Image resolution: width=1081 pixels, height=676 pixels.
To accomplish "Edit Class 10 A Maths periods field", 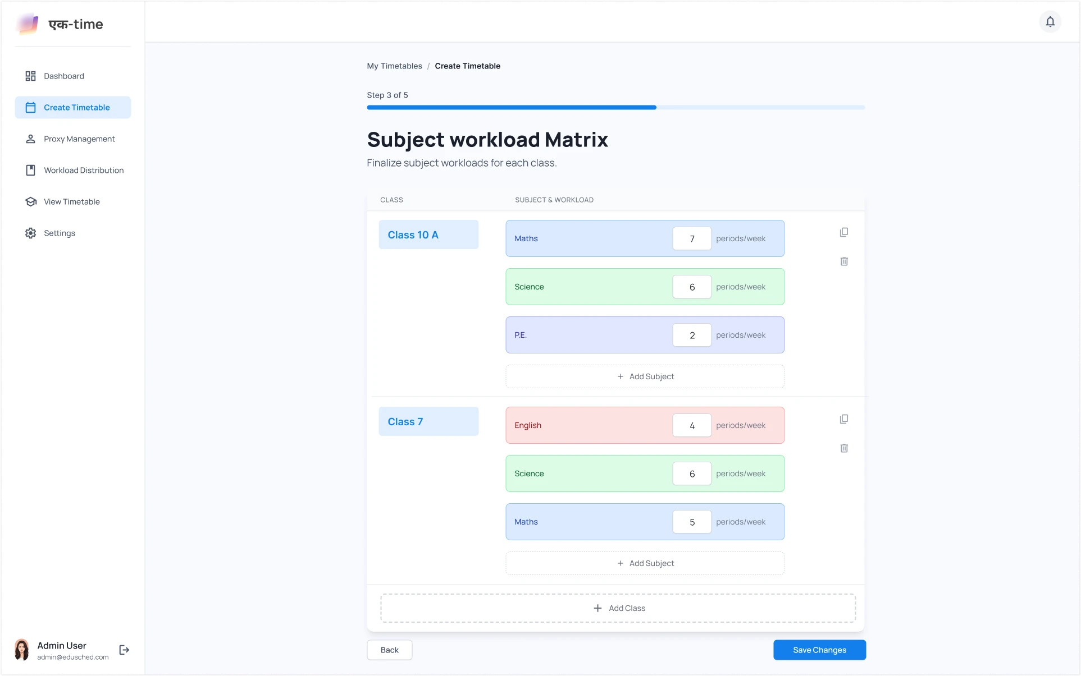I will tap(692, 238).
